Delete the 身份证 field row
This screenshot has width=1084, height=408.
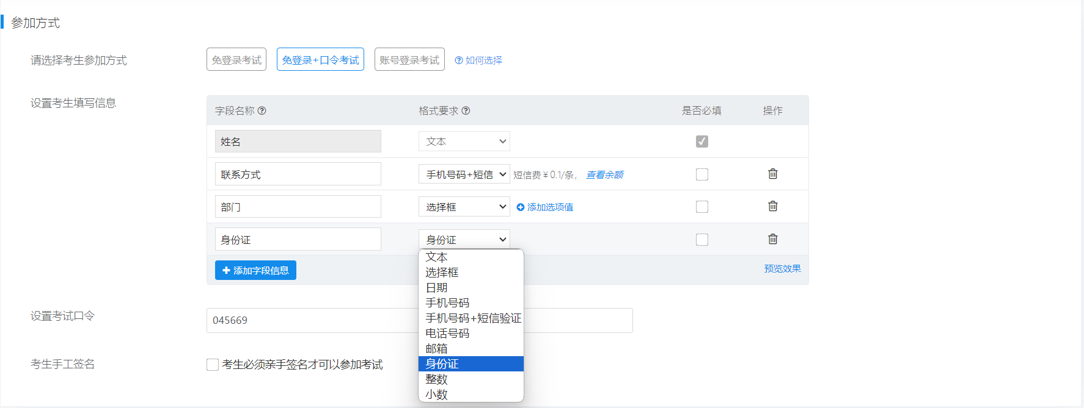(x=772, y=239)
